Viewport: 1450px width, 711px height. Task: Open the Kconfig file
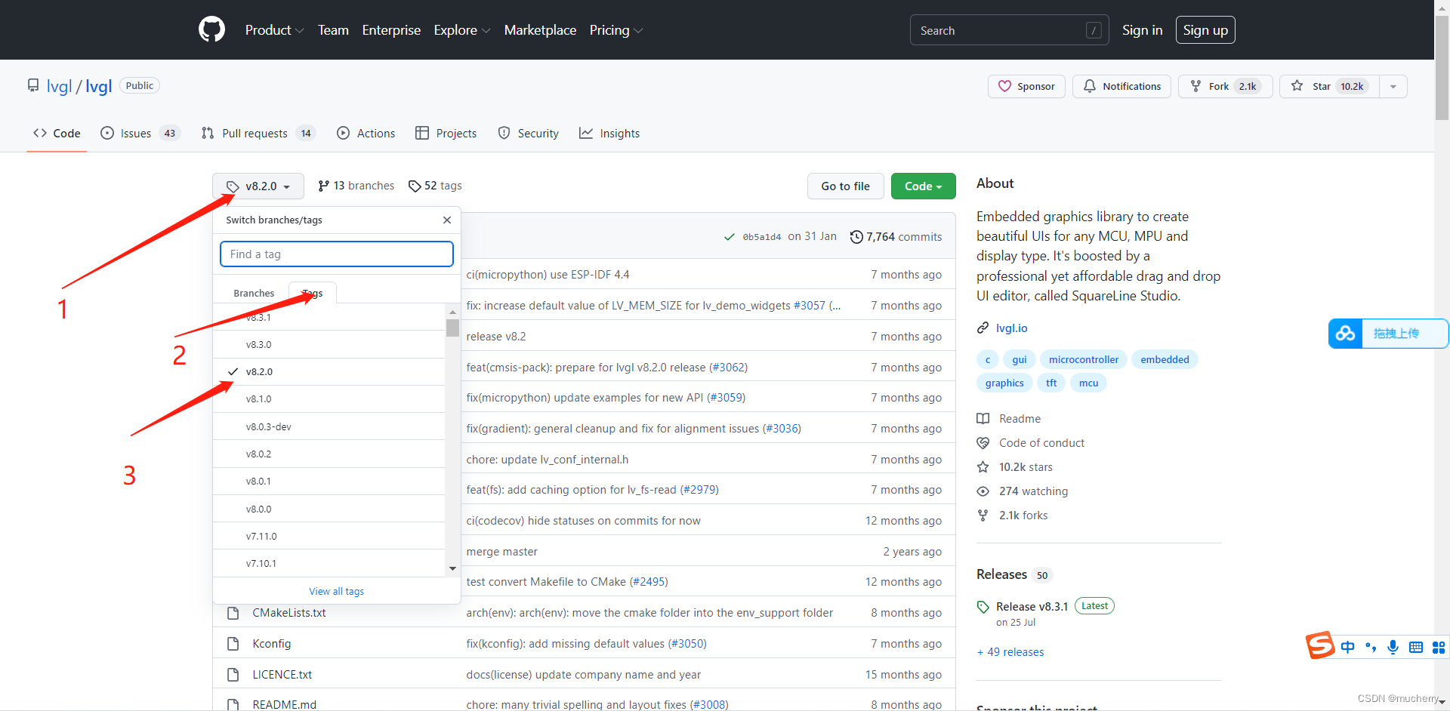coord(272,643)
